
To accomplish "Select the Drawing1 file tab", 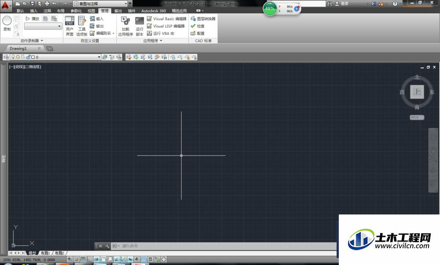I will [18, 48].
